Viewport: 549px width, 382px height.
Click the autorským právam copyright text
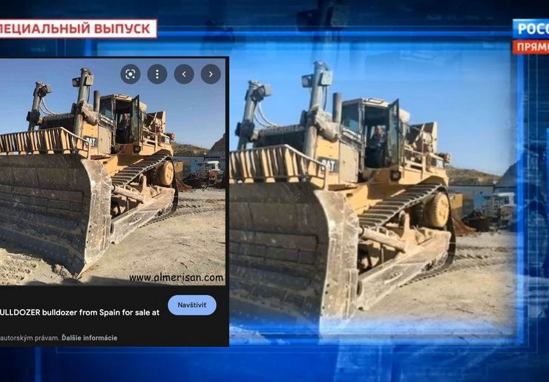coord(27,337)
